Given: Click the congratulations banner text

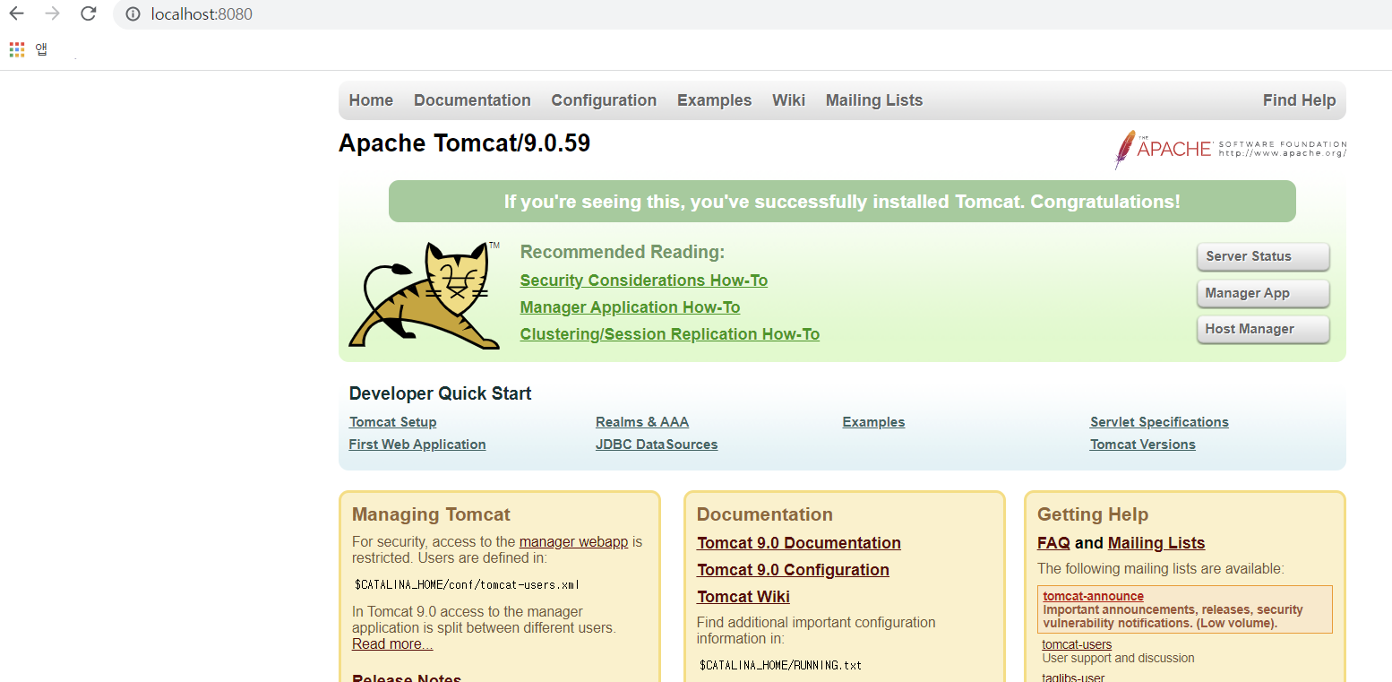Looking at the screenshot, I should tap(842, 202).
